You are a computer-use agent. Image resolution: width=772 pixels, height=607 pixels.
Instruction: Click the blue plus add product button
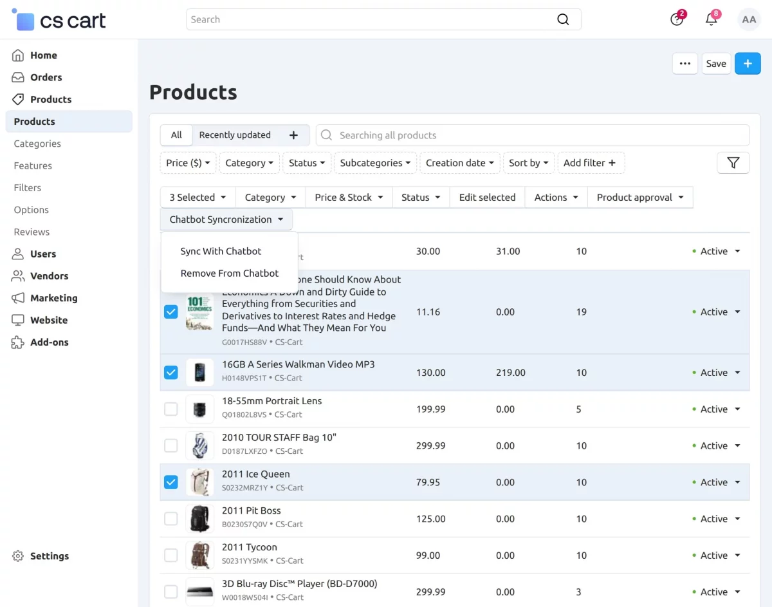747,64
